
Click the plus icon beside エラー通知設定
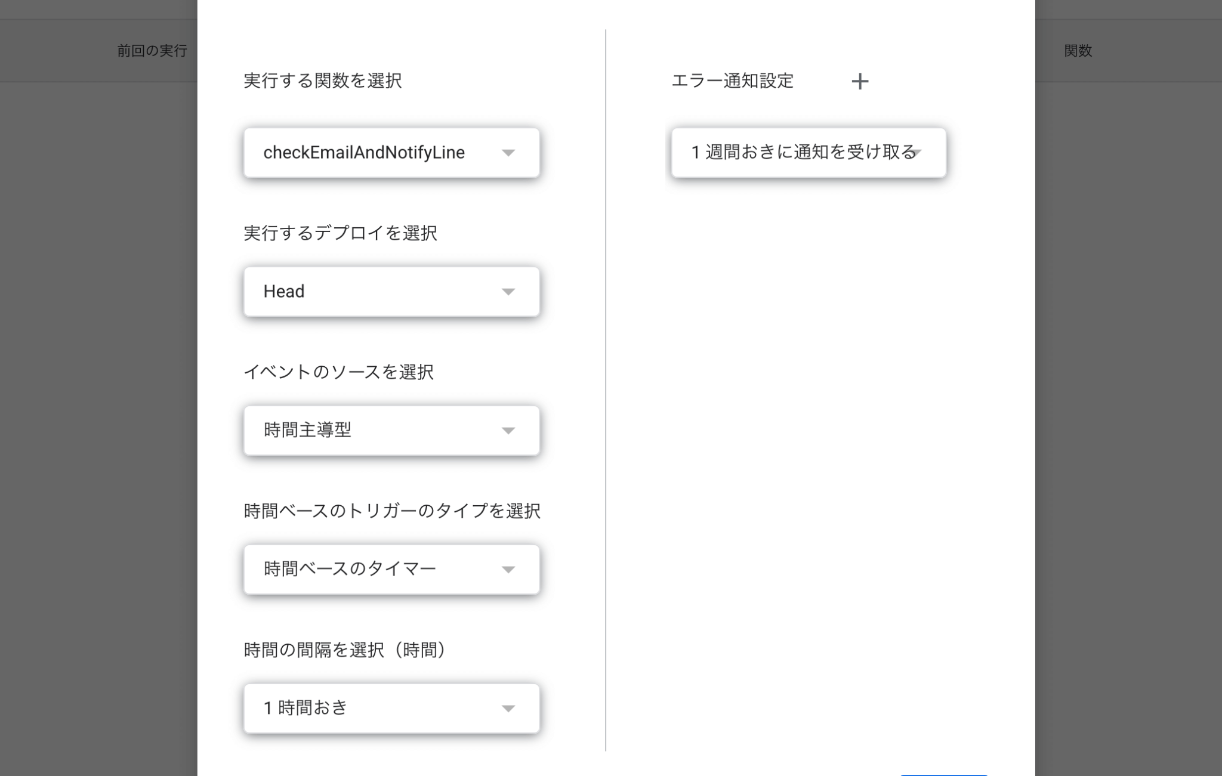(859, 81)
